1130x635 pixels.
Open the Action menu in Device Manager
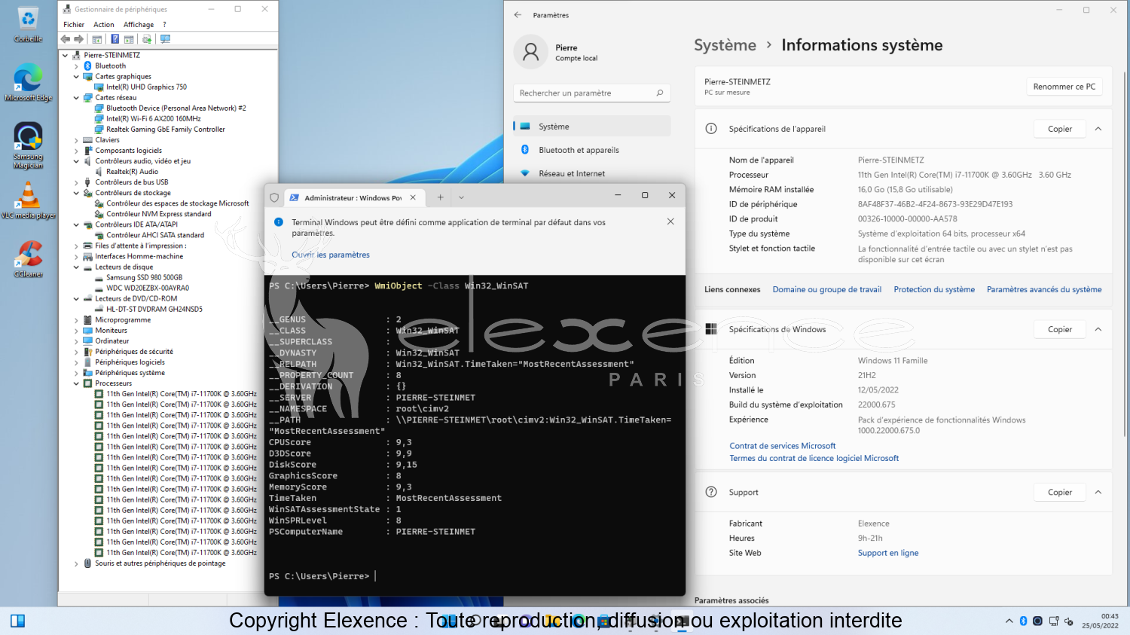pyautogui.click(x=104, y=25)
